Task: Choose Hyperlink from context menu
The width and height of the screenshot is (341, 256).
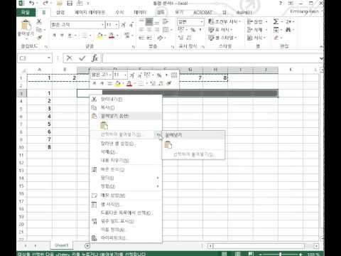Action: pos(126,238)
